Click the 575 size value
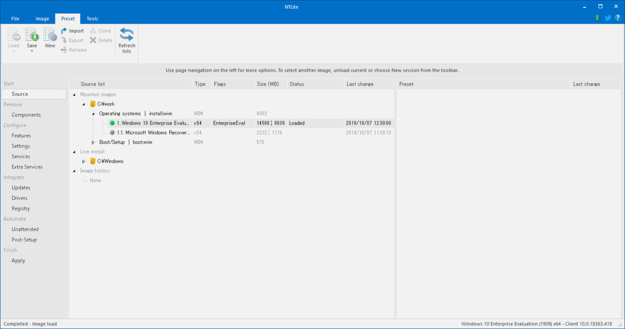The height and width of the screenshot is (329, 625). tap(260, 142)
